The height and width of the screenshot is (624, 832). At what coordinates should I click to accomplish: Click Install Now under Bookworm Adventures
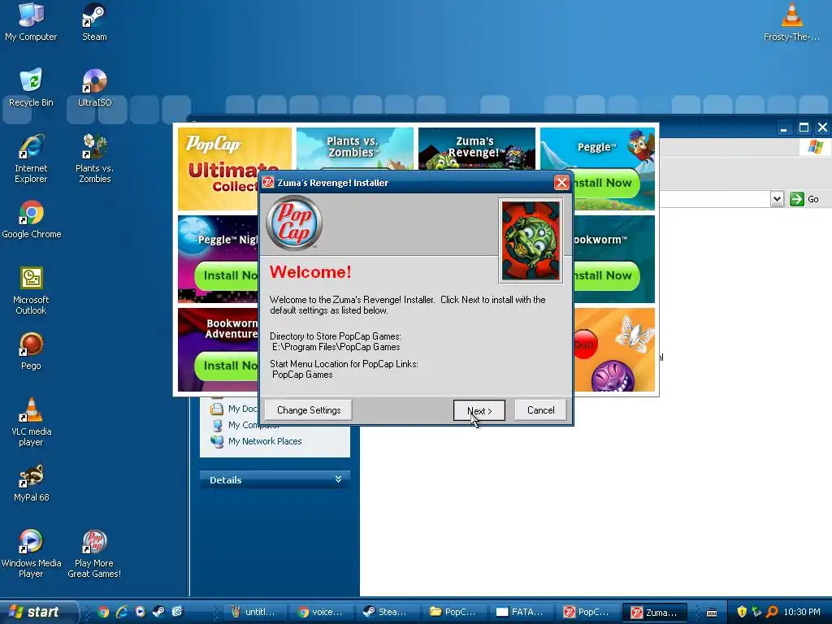click(227, 366)
